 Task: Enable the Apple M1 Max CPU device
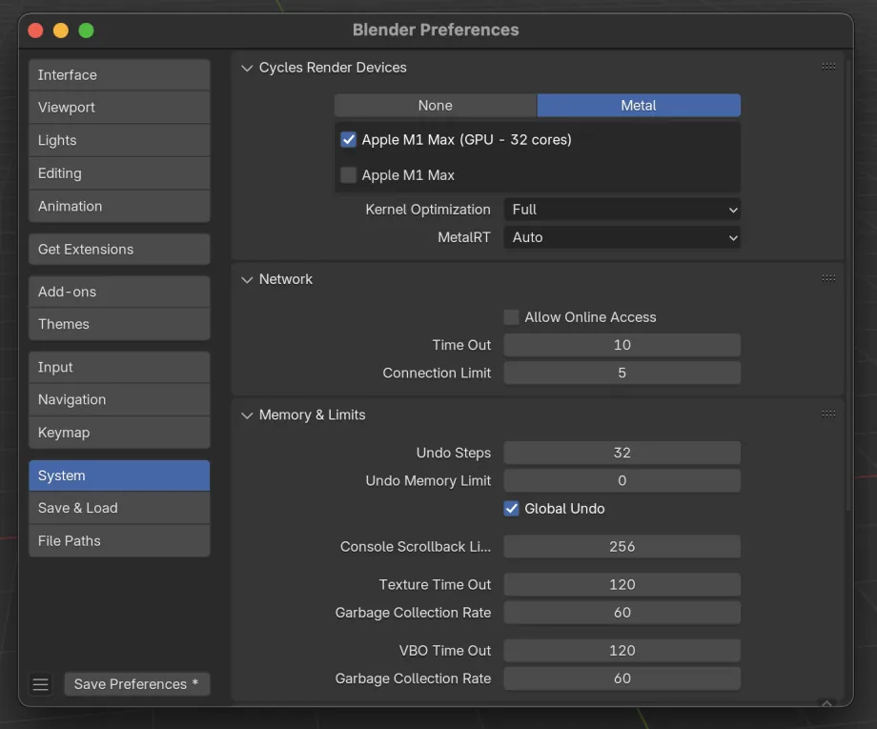tap(348, 175)
